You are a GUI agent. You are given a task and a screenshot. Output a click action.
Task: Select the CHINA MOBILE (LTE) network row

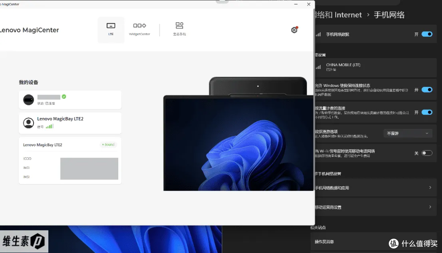[375, 67]
